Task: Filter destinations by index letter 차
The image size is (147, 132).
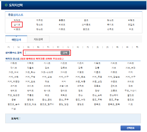Action: pyautogui.click(x=98, y=47)
